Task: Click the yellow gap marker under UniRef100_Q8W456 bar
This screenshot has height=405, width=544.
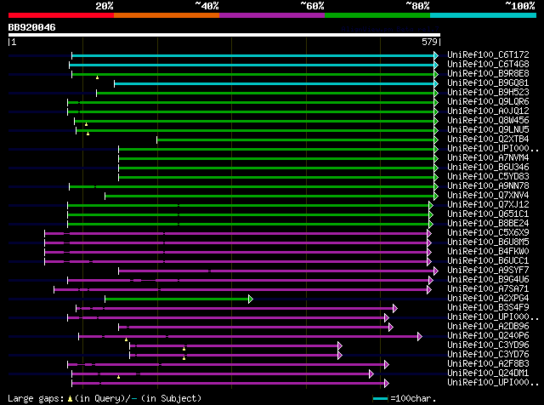Action: coord(86,124)
